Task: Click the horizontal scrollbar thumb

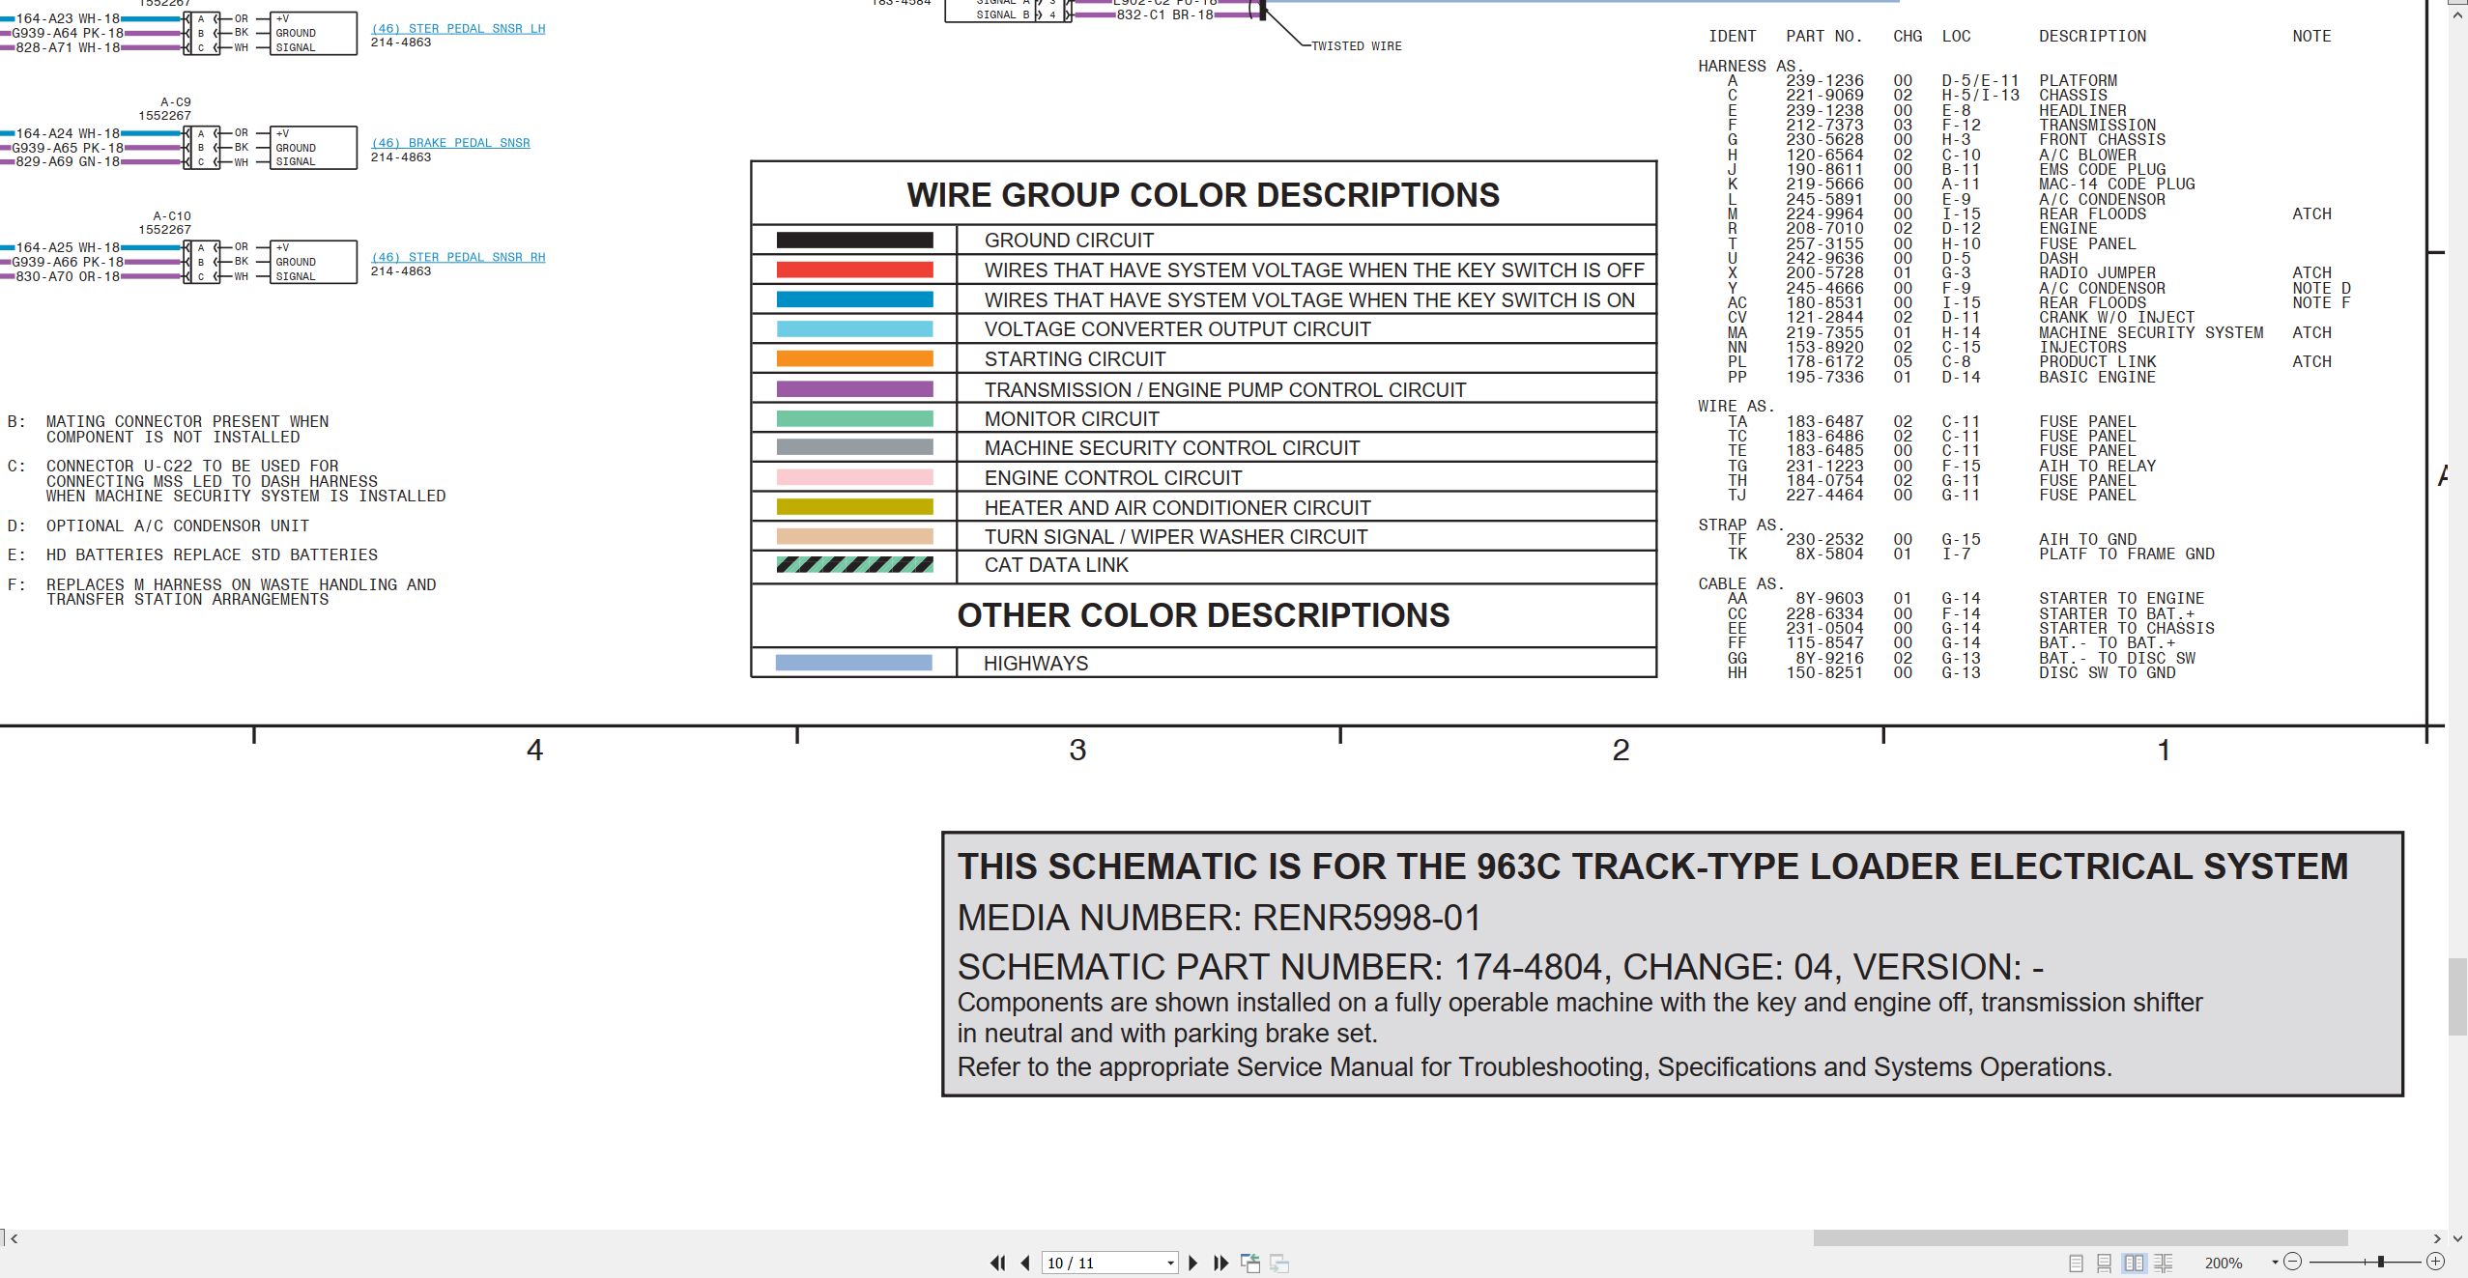Action: (x=2080, y=1238)
